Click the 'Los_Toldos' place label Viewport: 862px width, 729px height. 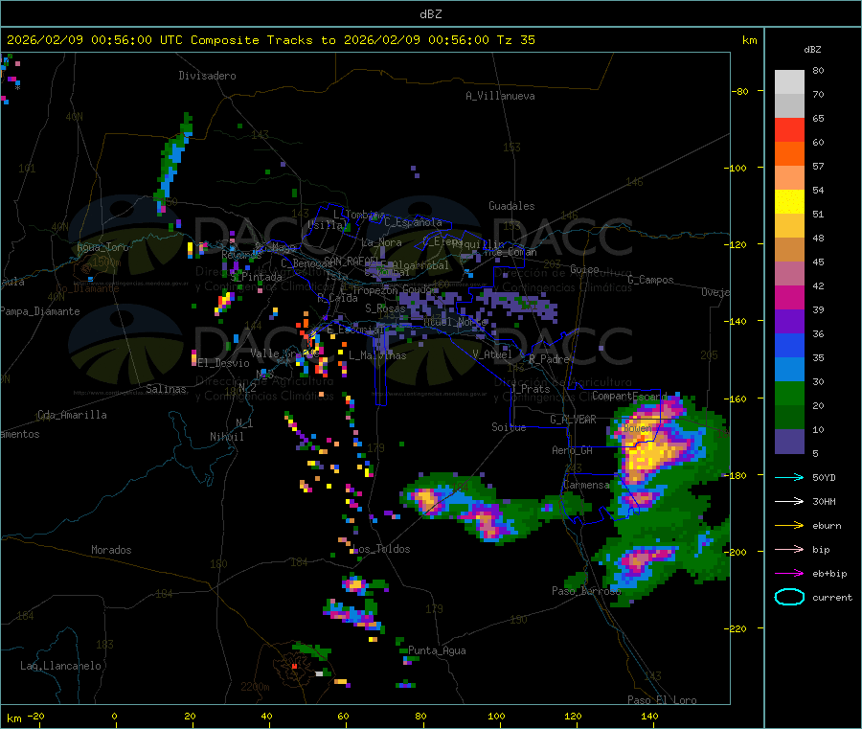pos(381,549)
